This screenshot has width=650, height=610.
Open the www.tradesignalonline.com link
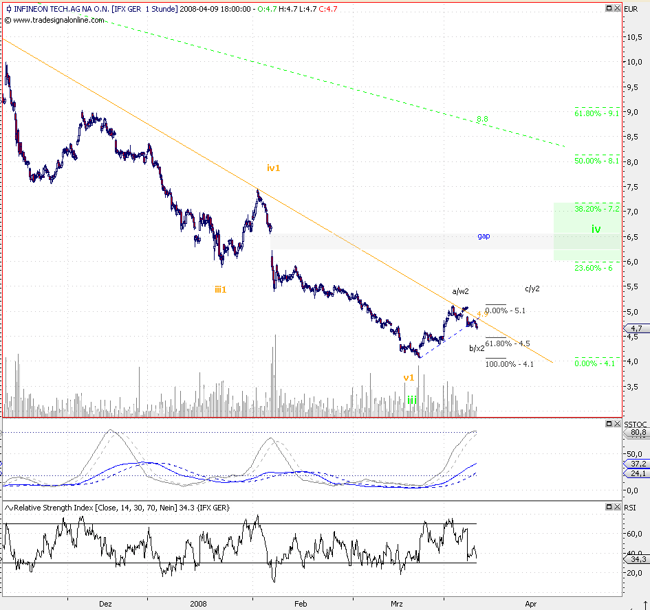pos(58,20)
